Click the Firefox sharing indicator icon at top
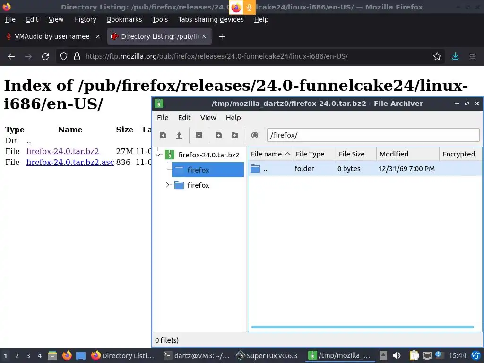484x363 pixels. click(x=236, y=8)
